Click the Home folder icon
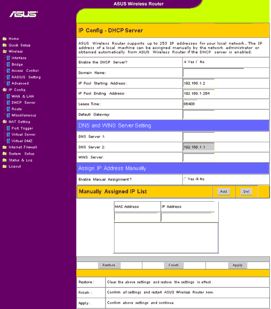This screenshot has height=309, width=271. pyautogui.click(x=4, y=39)
